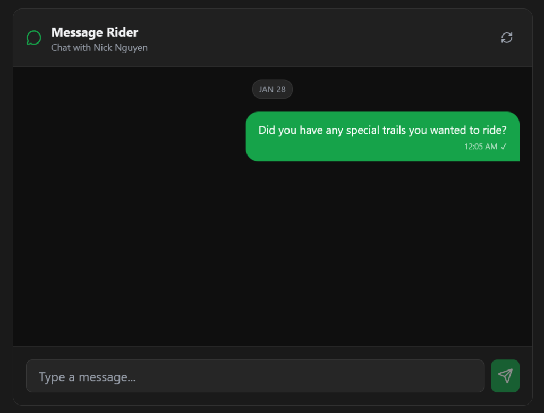
Task: Click the name 'Nick Nguyen' in header
Action: pos(121,47)
